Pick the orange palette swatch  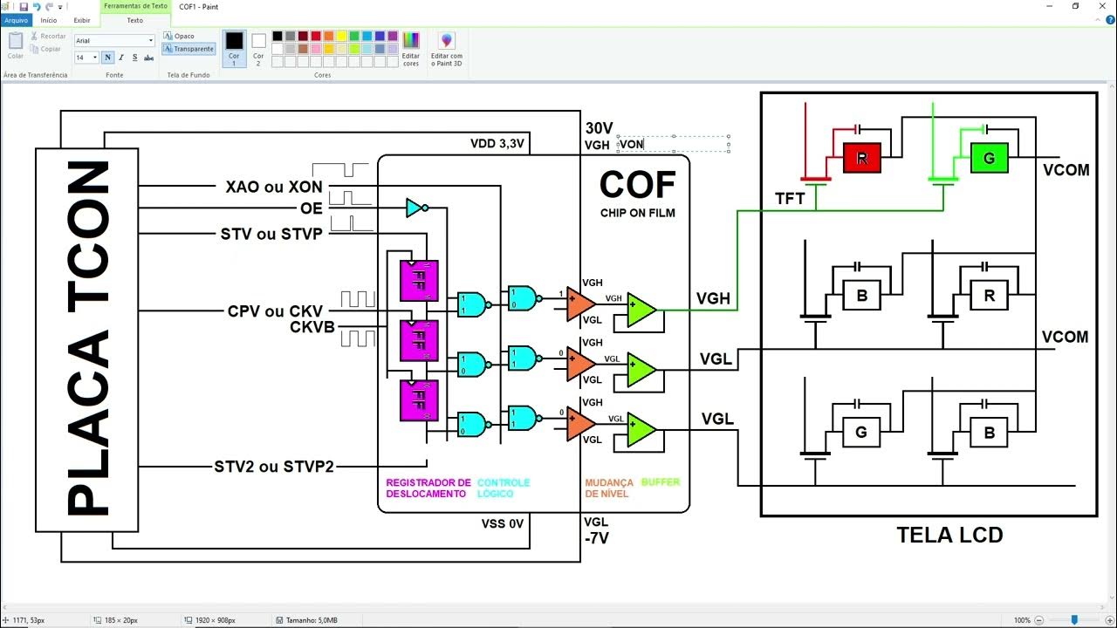pos(328,37)
